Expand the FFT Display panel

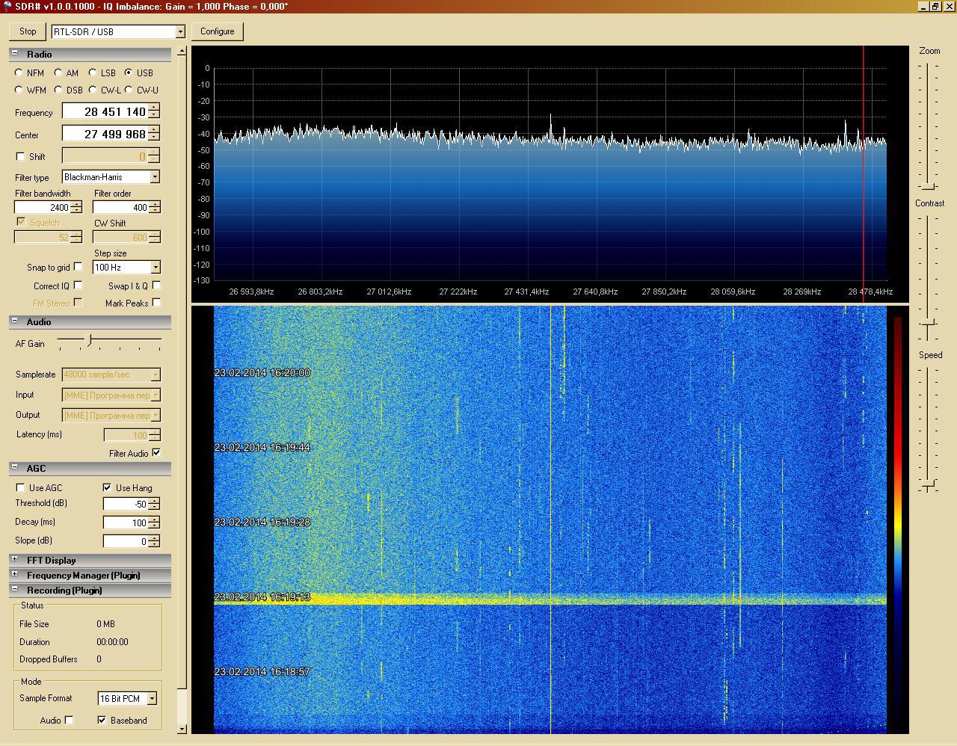pyautogui.click(x=14, y=560)
